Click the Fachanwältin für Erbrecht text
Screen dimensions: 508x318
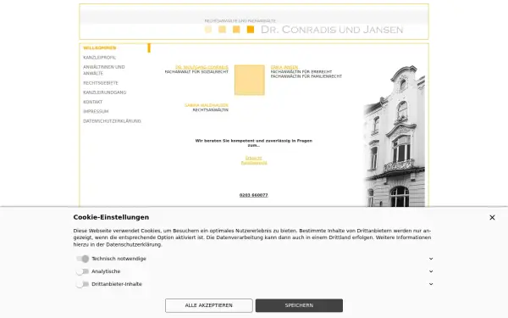pyautogui.click(x=301, y=72)
